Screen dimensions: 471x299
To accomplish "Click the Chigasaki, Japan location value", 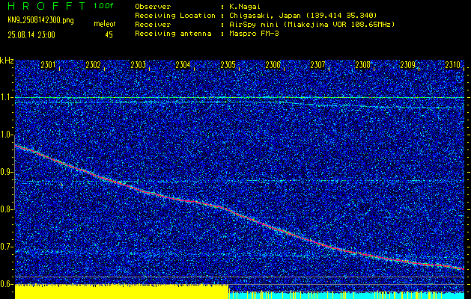I will [x=303, y=15].
